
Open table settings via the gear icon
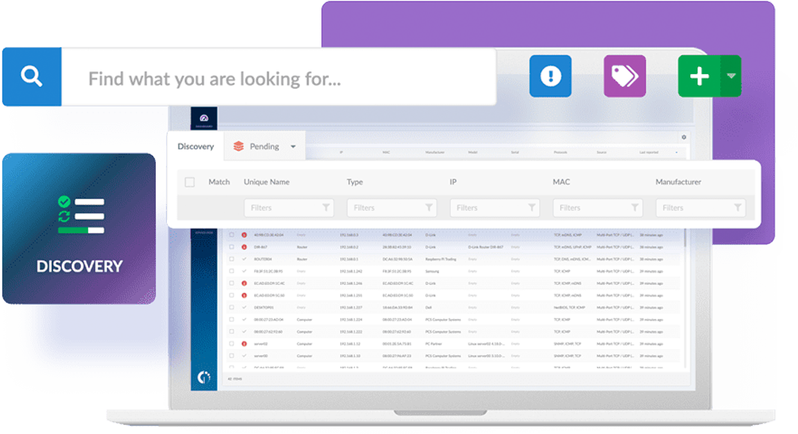tap(684, 137)
